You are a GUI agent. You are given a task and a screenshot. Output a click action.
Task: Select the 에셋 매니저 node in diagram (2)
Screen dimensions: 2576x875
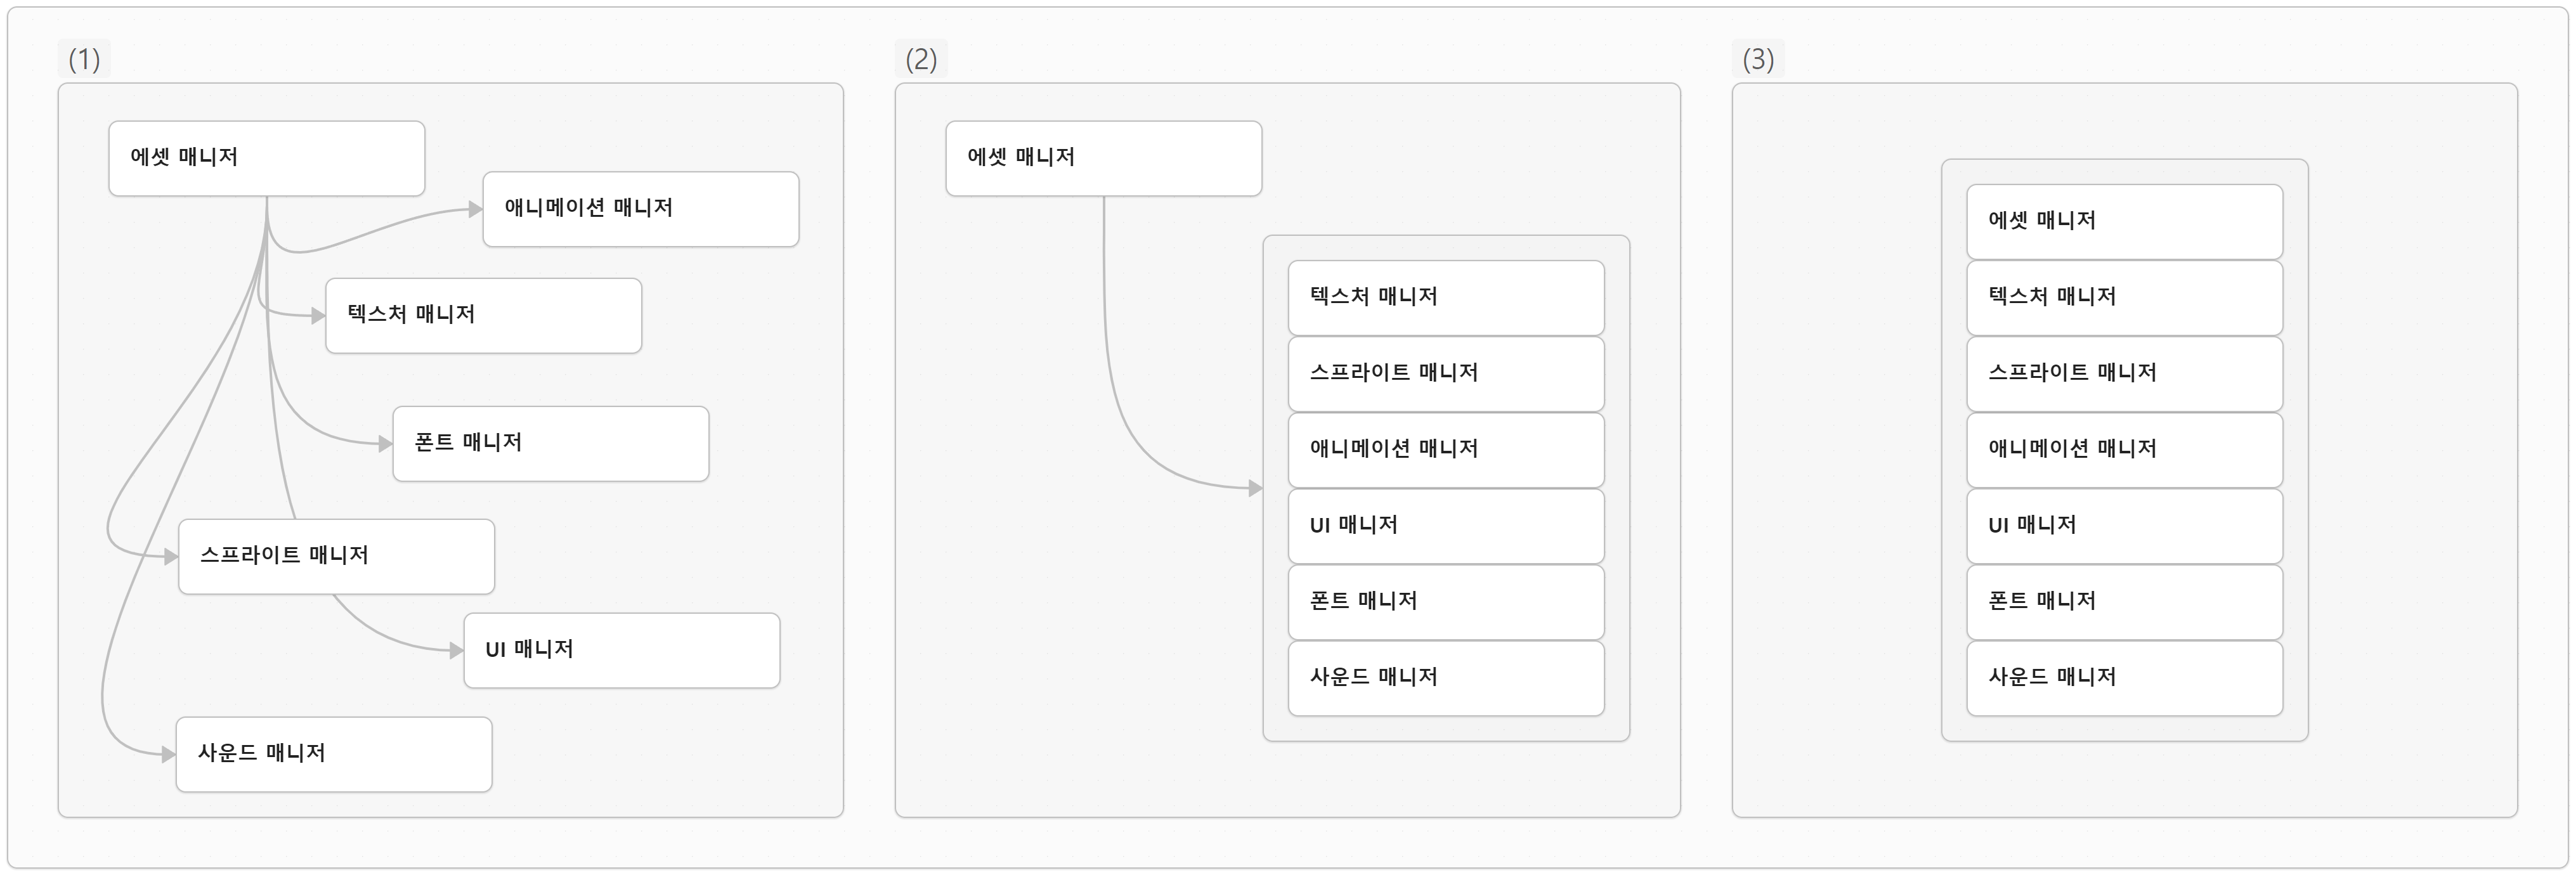1103,158
